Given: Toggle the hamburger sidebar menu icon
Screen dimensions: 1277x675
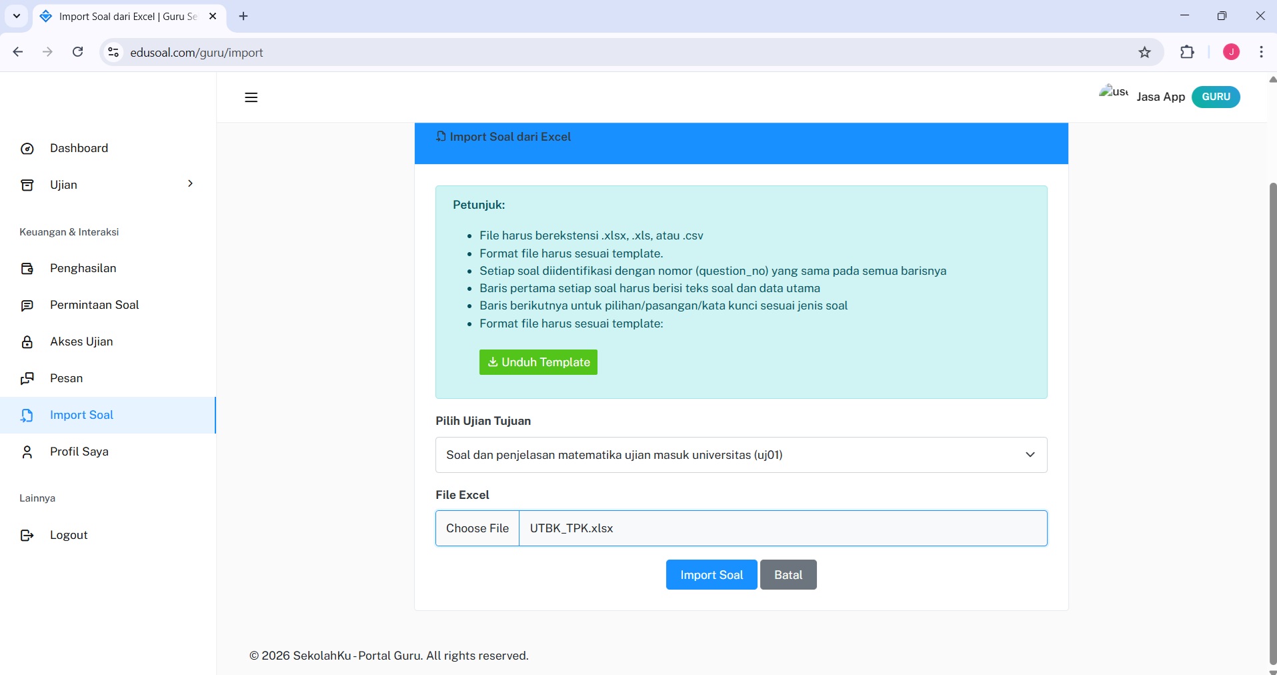Looking at the screenshot, I should coord(251,97).
